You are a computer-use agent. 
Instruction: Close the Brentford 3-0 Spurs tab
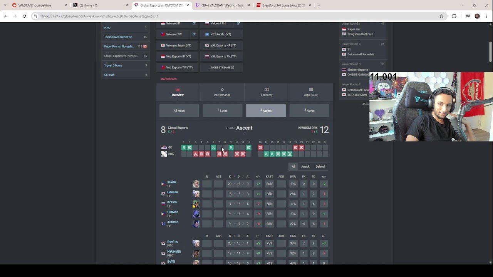pyautogui.click(x=310, y=5)
